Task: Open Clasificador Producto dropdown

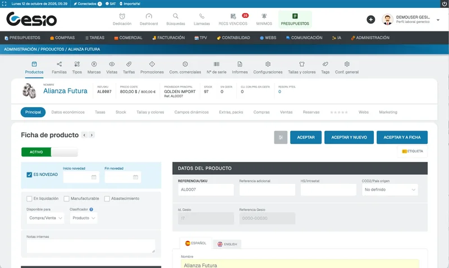Action: tap(83, 218)
